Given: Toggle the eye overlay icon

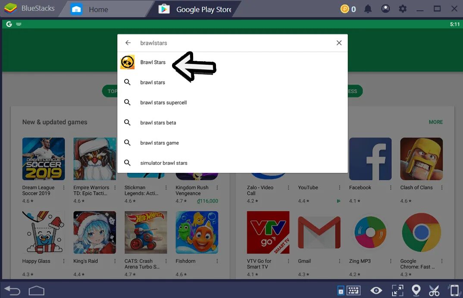Looking at the screenshot, I should click(376, 291).
